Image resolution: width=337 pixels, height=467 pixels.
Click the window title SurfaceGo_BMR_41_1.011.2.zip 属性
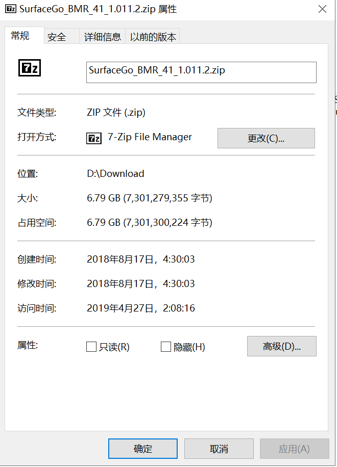pyautogui.click(x=98, y=9)
